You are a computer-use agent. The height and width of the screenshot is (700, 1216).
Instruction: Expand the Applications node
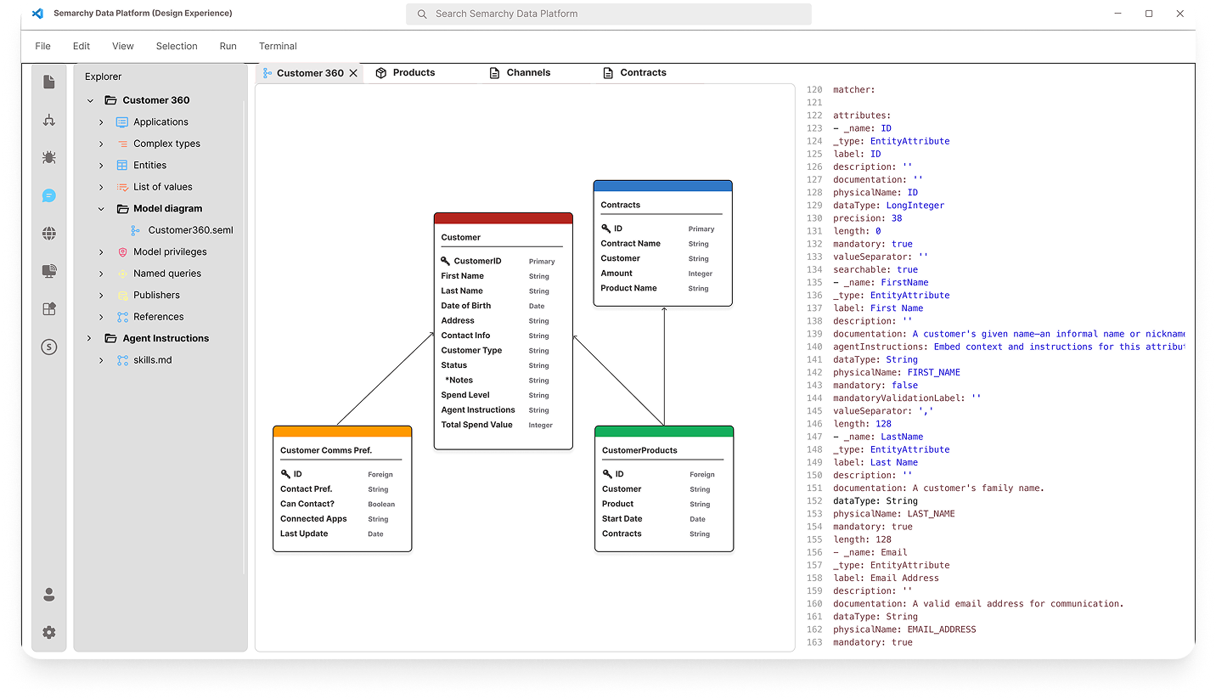(101, 122)
